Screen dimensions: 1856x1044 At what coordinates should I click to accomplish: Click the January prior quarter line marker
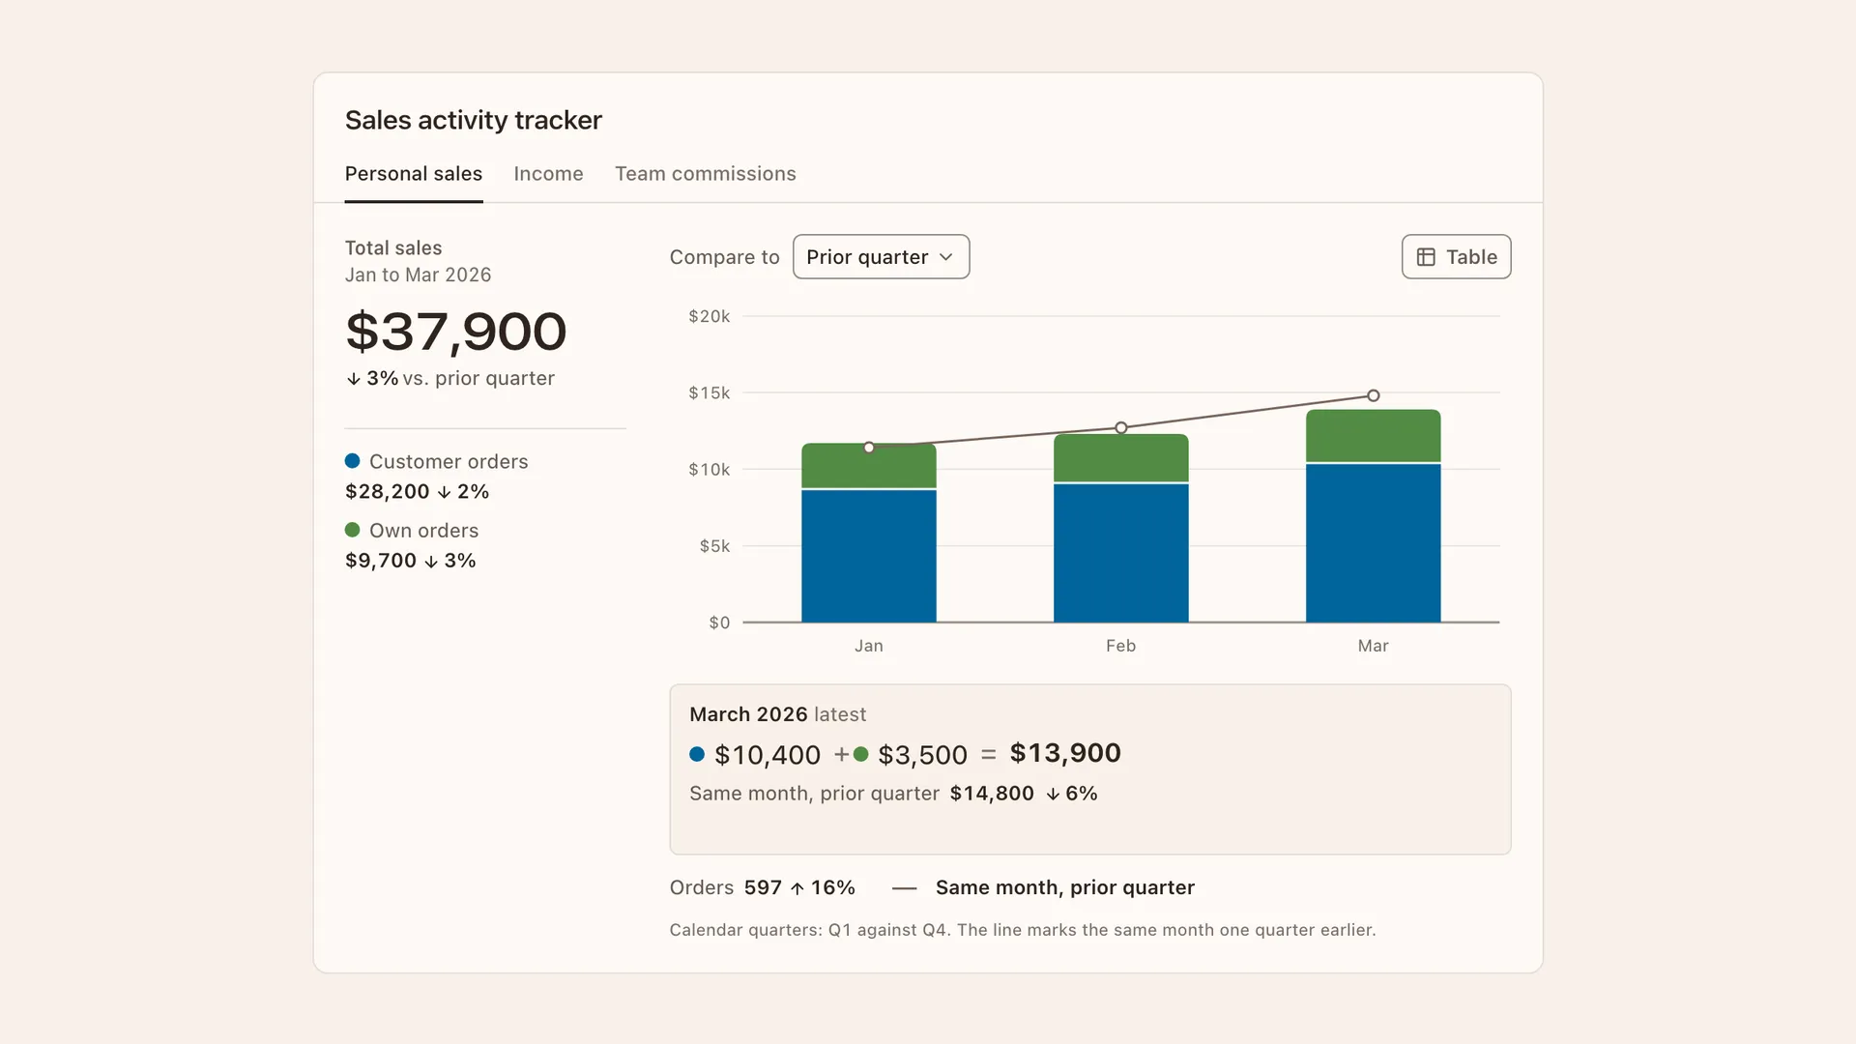(869, 448)
